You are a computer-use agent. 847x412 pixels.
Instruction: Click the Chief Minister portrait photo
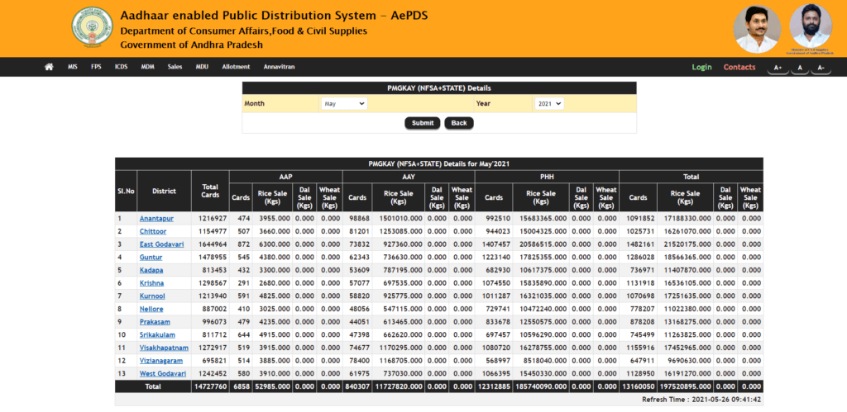(x=757, y=29)
